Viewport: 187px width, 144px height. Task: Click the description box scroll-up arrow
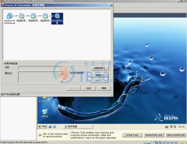pyautogui.click(x=61, y=73)
